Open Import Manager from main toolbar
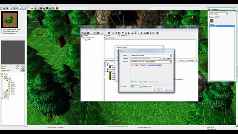The width and height of the screenshot is (238, 134). tap(53, 8)
